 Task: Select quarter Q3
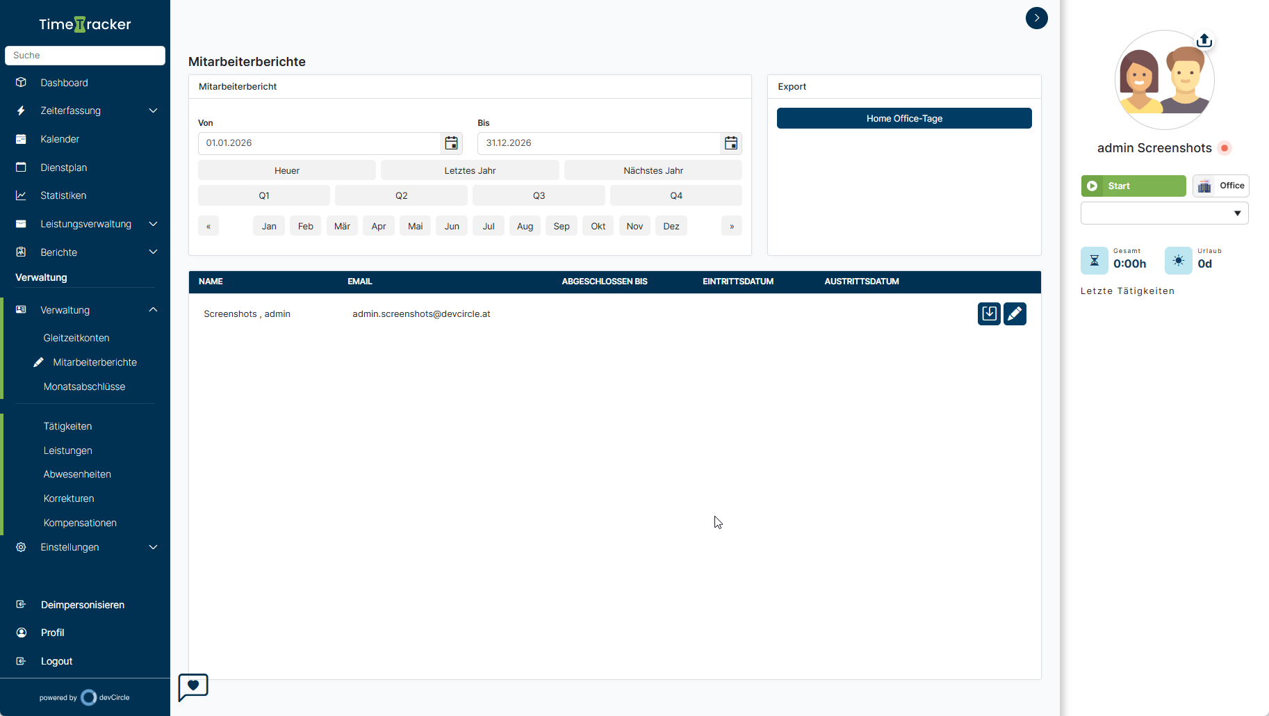pos(539,195)
